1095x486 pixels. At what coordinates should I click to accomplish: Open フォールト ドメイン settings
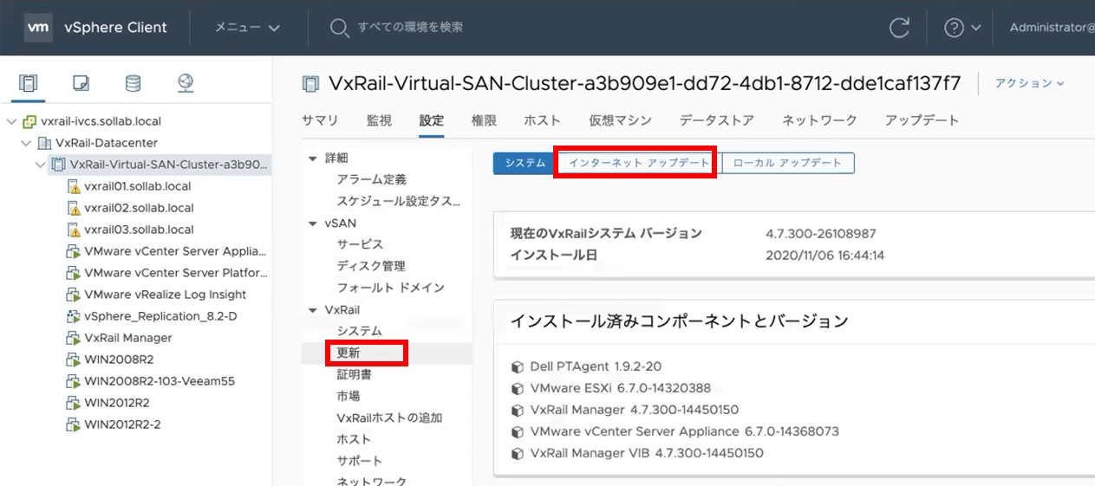(x=390, y=288)
